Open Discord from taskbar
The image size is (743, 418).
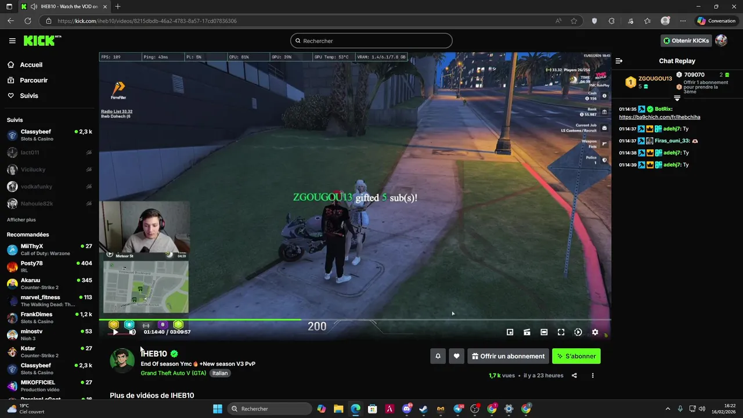(407, 409)
